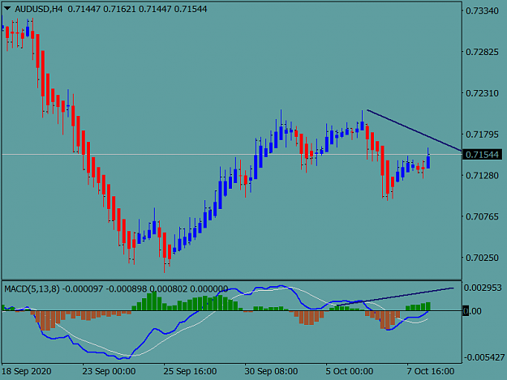
Task: Click the MACD scale value 0.002953
Action: pos(483,288)
